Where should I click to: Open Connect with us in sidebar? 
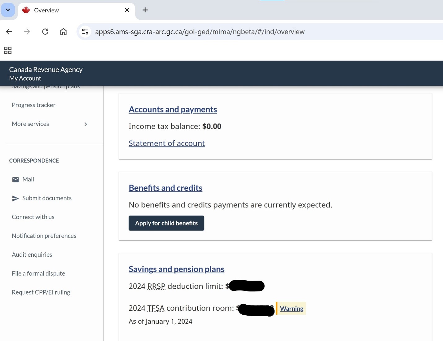point(33,217)
